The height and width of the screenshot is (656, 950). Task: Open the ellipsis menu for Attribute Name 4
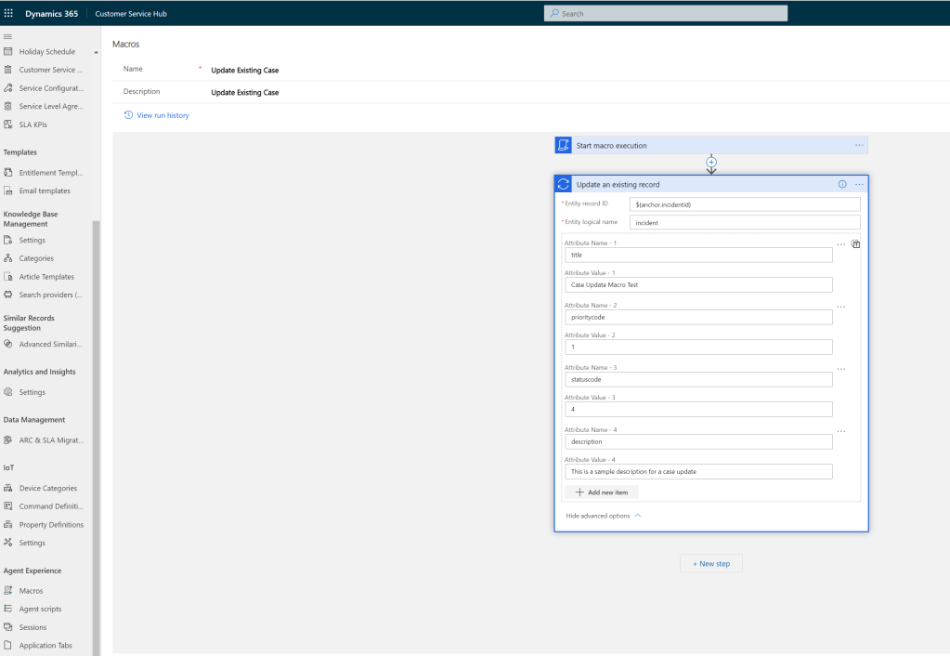841,431
